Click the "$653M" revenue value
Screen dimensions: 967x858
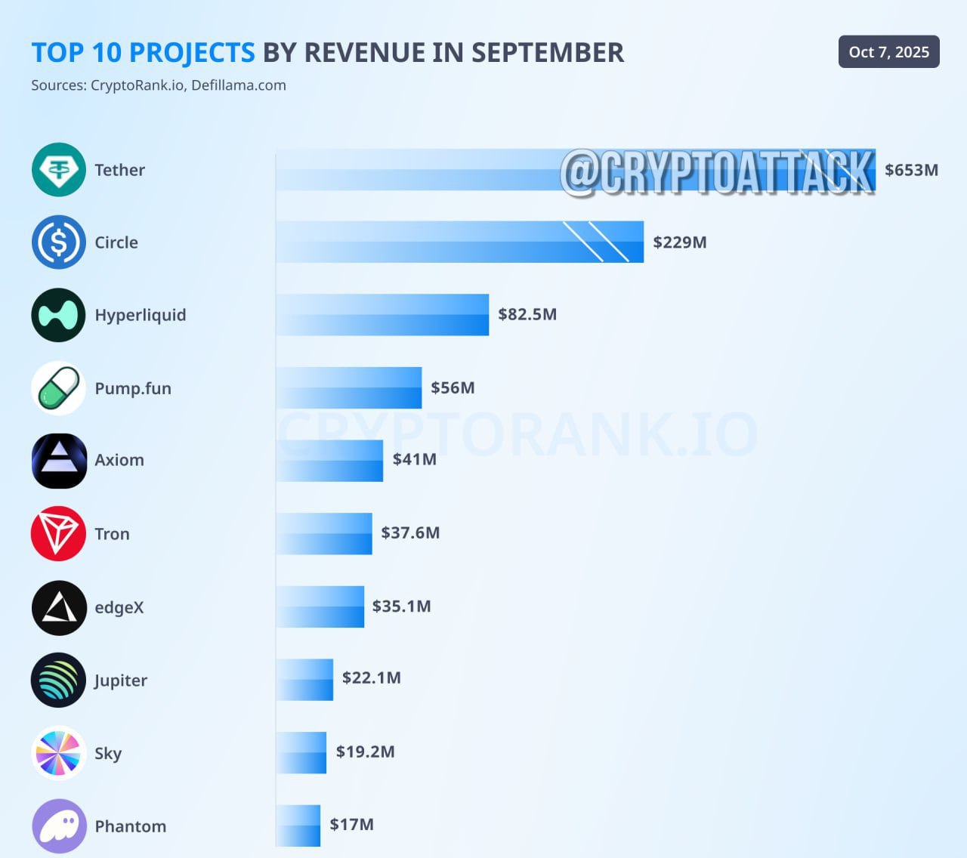pos(912,170)
